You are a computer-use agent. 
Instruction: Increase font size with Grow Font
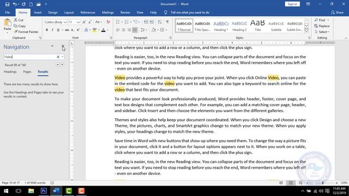[x=84, y=22]
